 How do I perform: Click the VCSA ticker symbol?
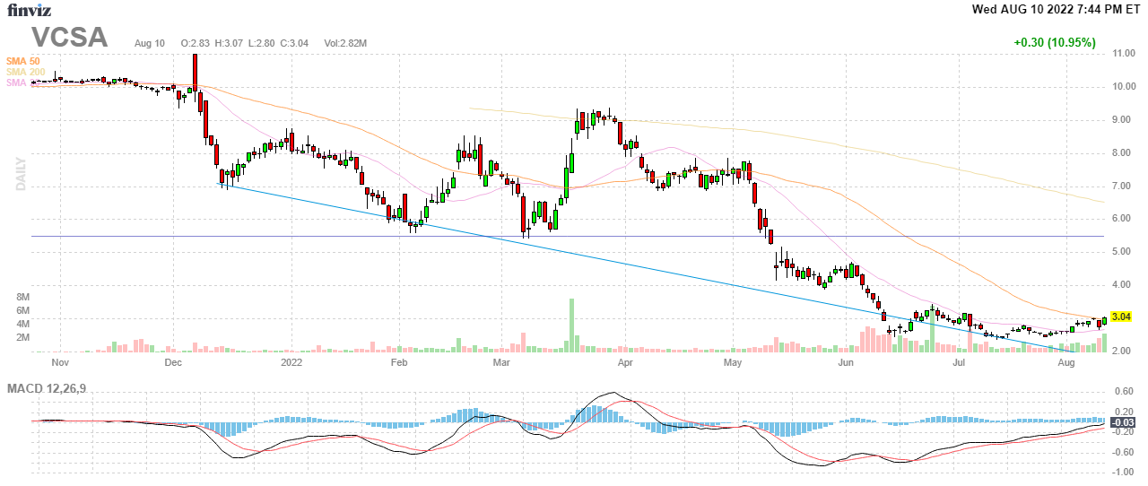tap(70, 38)
